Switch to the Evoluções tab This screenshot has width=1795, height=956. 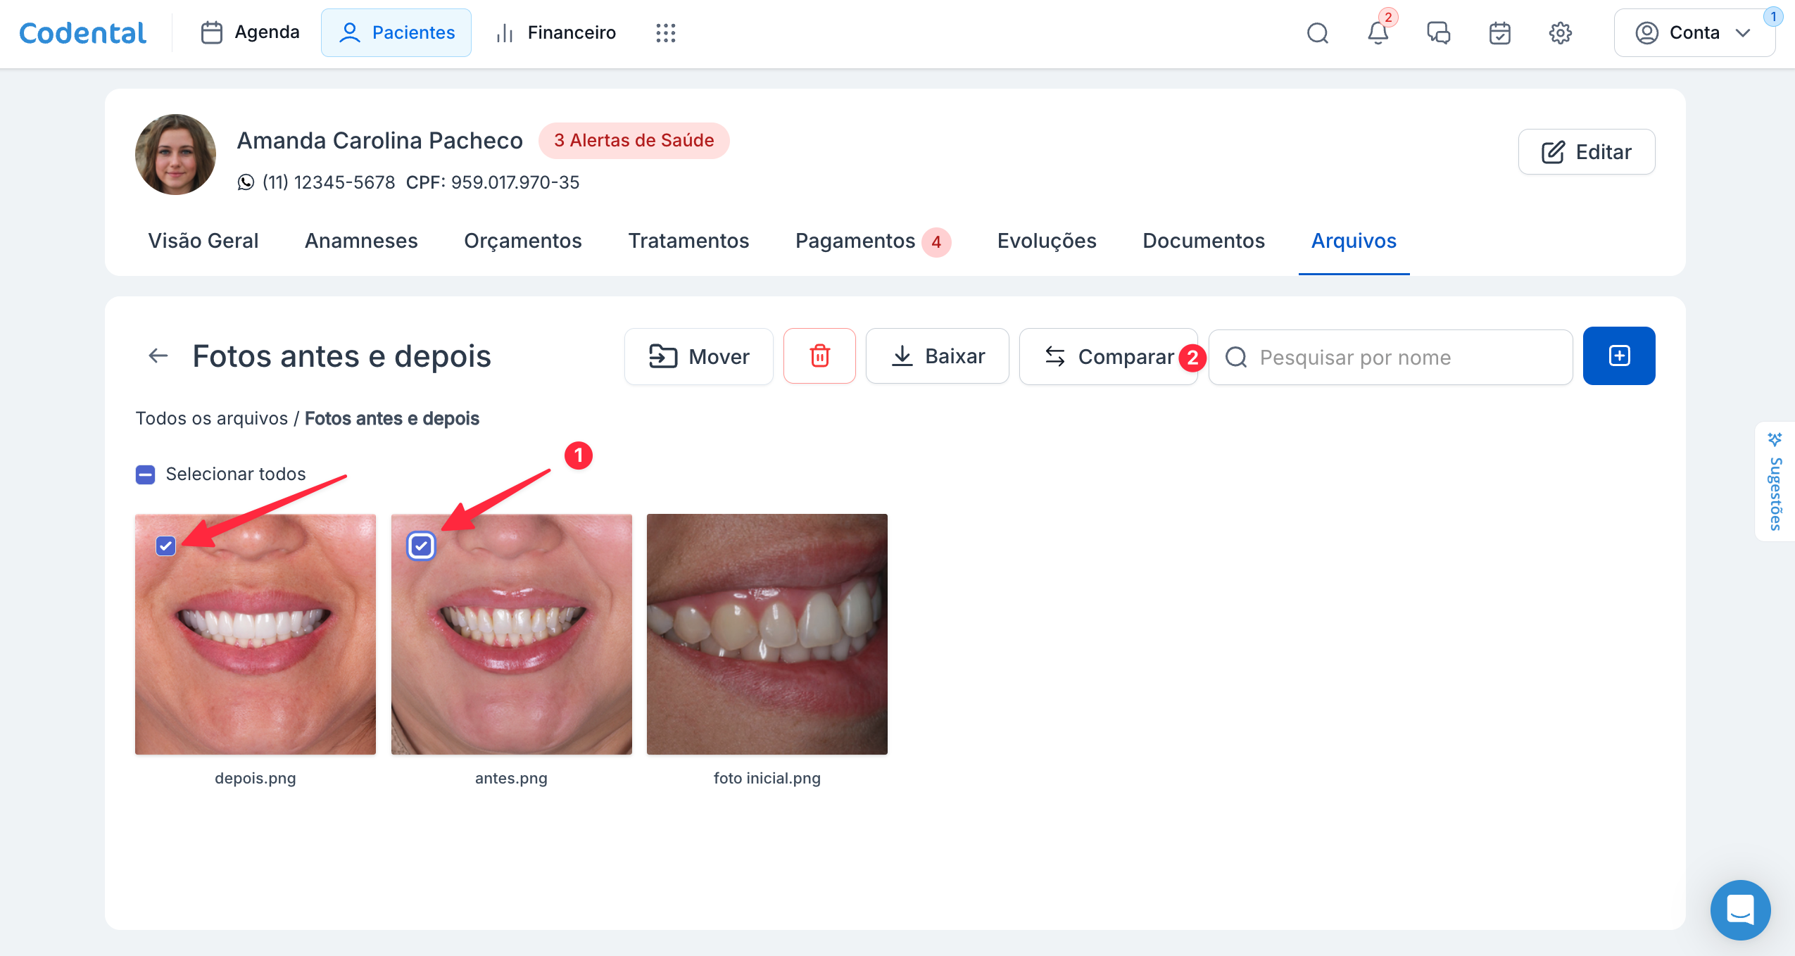(1047, 241)
